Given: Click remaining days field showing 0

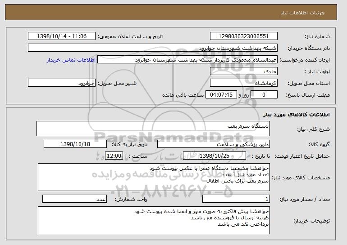Looking at the screenshot, I should 264,95.
